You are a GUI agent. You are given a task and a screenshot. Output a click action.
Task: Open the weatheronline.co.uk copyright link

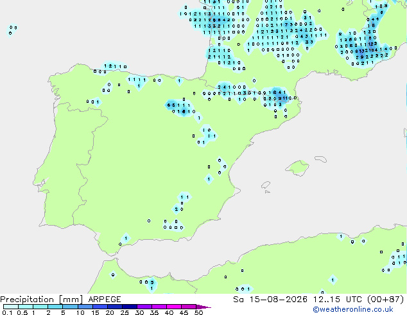(353, 309)
